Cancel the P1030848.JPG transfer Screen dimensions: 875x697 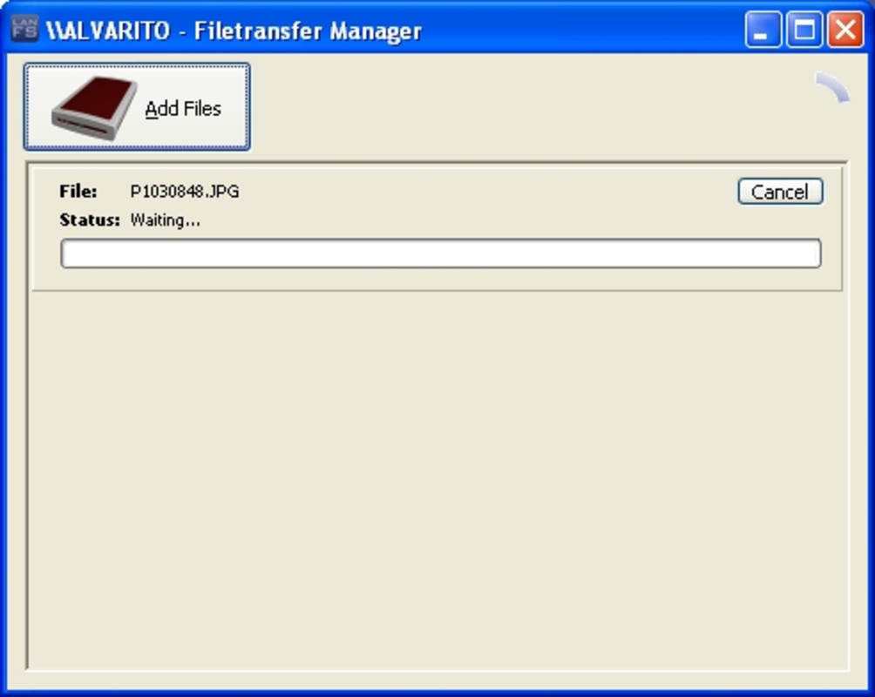pos(780,192)
